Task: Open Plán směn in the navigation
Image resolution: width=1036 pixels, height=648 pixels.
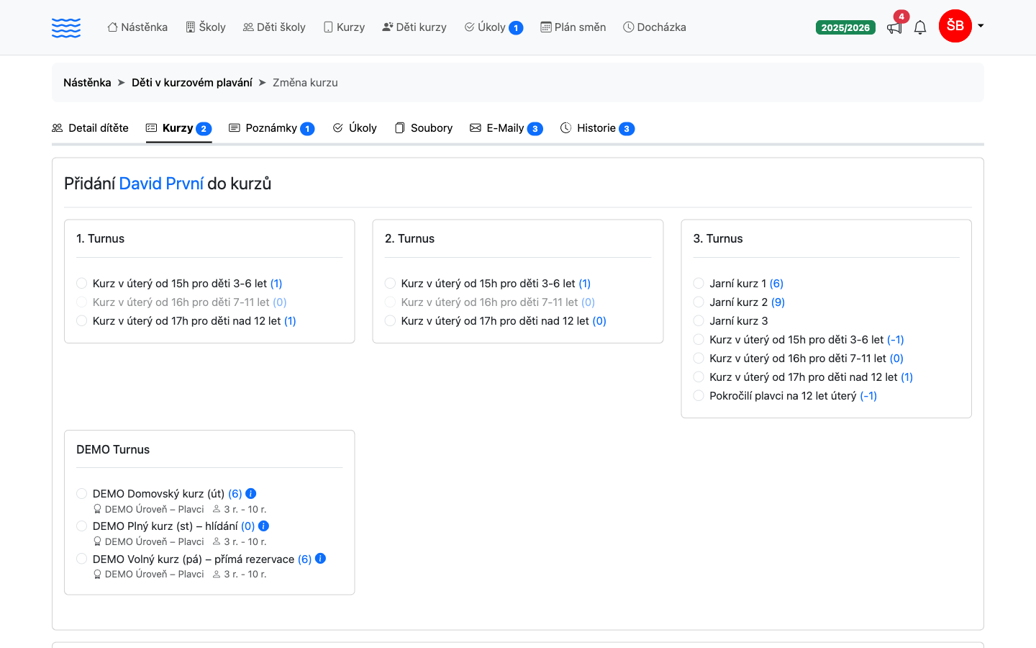Action: pyautogui.click(x=573, y=27)
